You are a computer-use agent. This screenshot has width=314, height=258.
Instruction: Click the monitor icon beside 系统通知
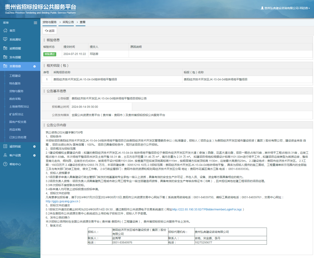click(5, 39)
